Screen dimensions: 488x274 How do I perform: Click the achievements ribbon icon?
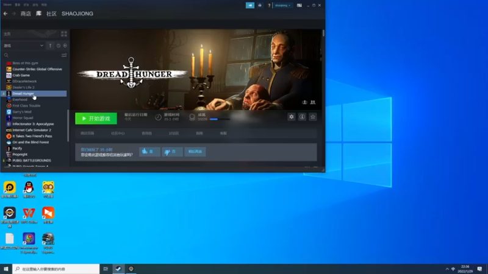coord(192,117)
